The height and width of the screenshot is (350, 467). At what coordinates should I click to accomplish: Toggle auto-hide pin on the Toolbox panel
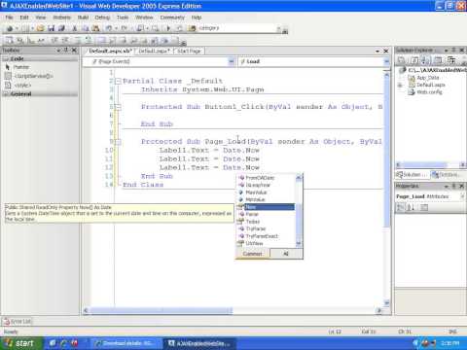(x=66, y=51)
